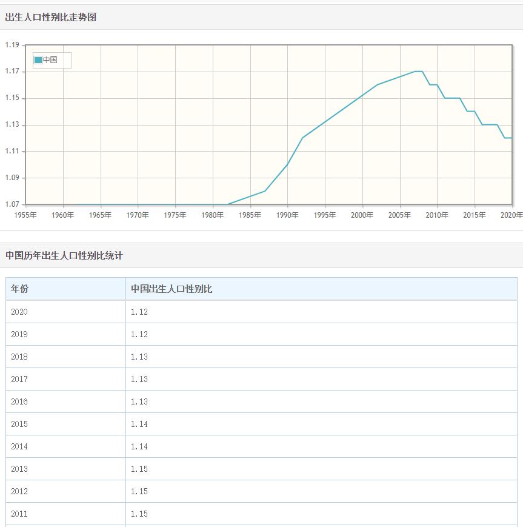Select the 2020 year cell
The image size is (523, 527).
[66, 312]
